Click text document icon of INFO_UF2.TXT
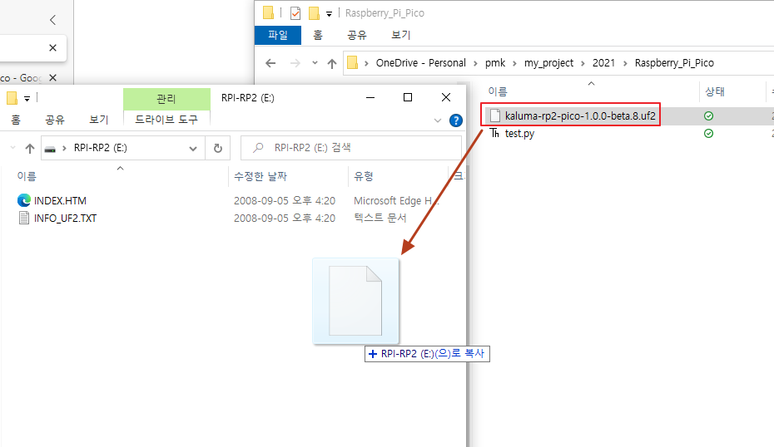Viewport: 774px width, 447px height. [x=23, y=218]
